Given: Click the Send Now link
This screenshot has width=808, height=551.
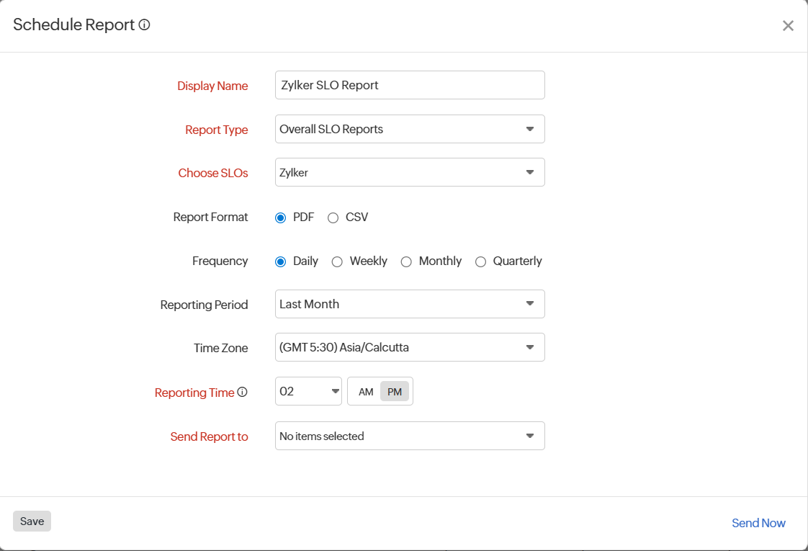Looking at the screenshot, I should point(758,523).
